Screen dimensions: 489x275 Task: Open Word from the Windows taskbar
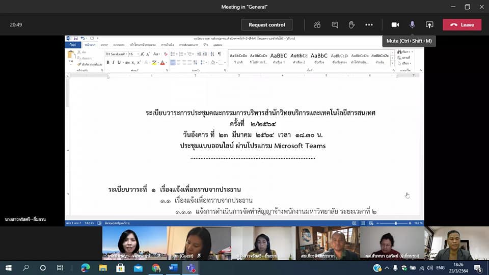click(173, 268)
